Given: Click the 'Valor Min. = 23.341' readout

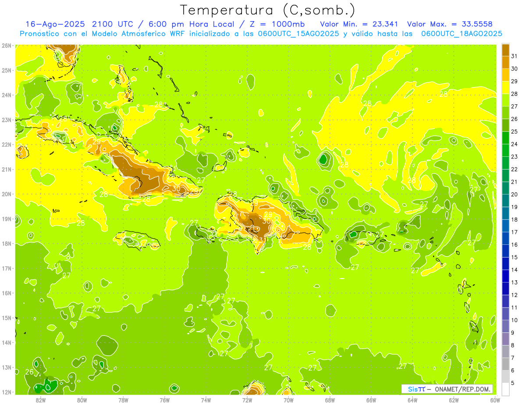Looking at the screenshot, I should (x=359, y=24).
